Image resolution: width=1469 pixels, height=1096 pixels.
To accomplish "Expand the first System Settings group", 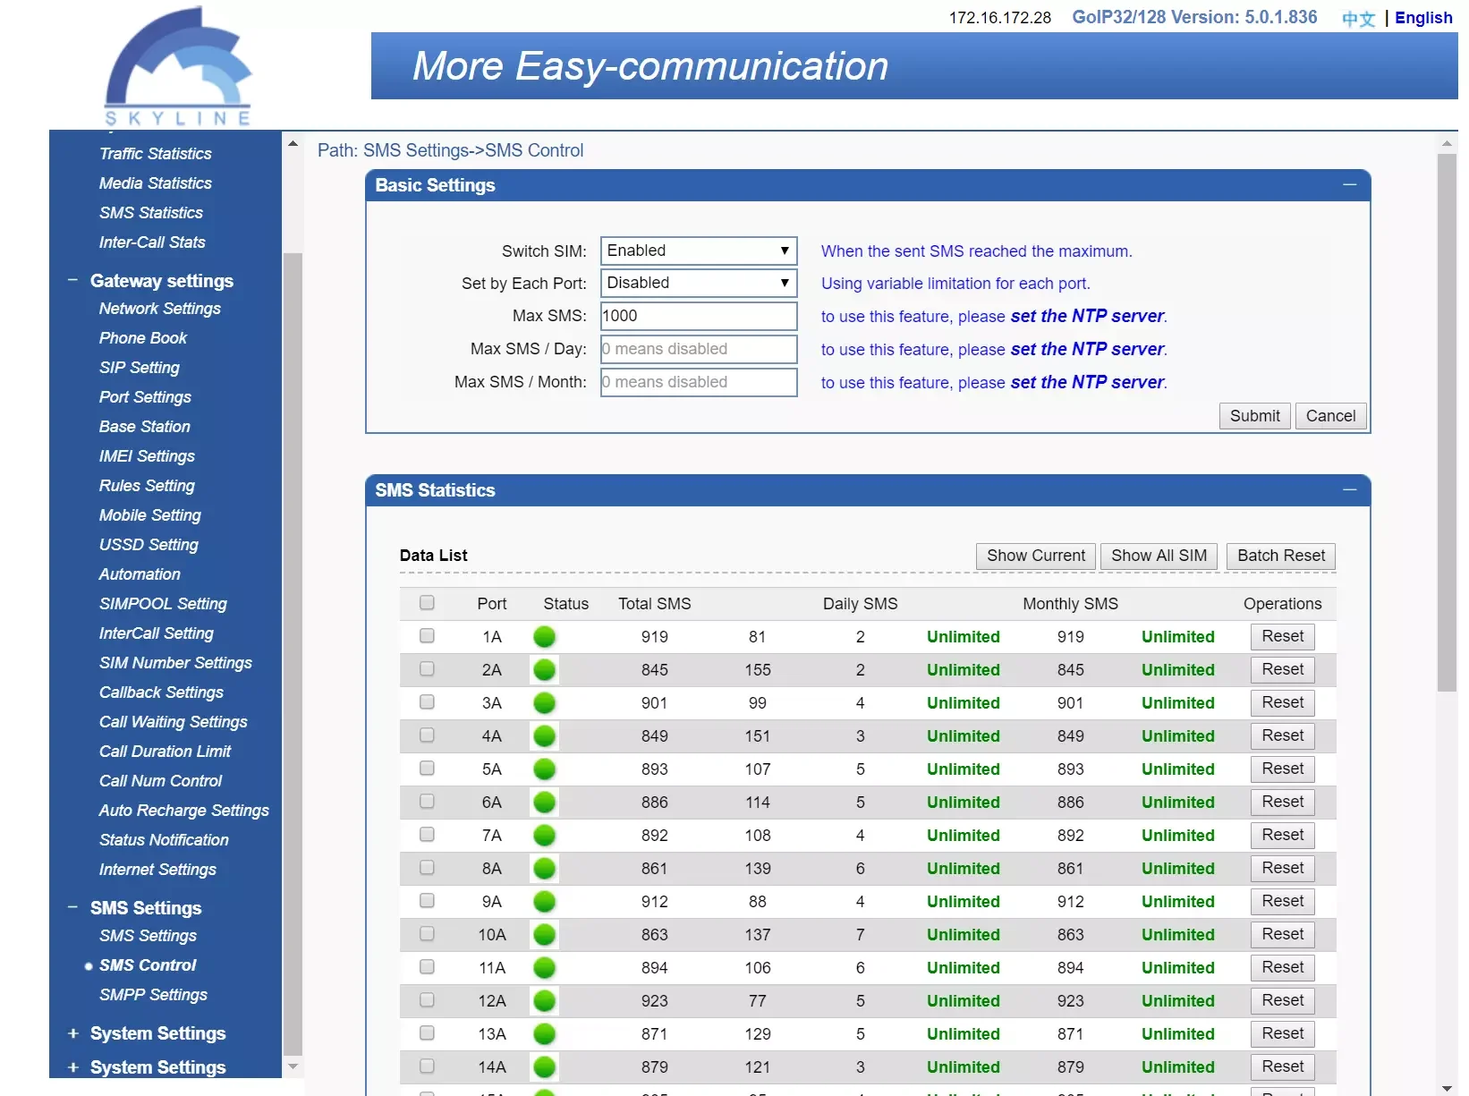I will click(x=73, y=1033).
